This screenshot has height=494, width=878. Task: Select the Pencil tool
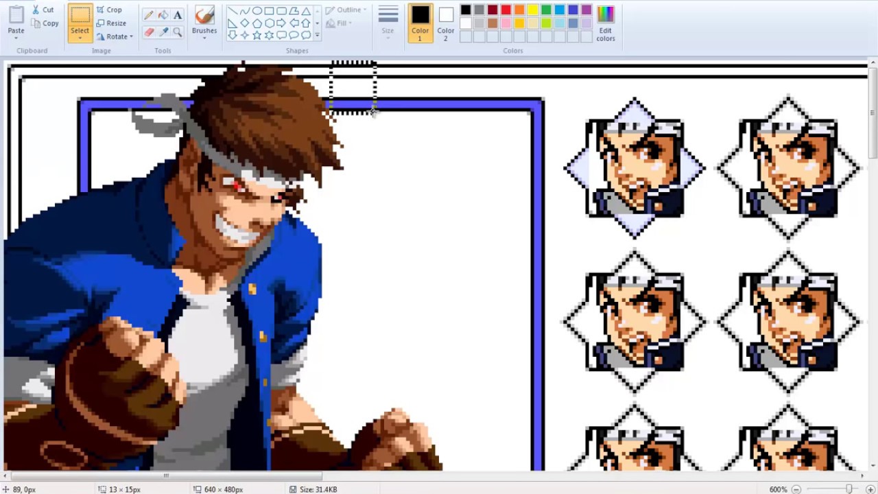pyautogui.click(x=149, y=14)
